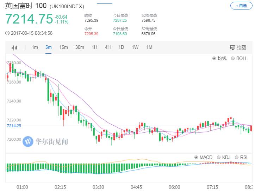The width and height of the screenshot is (255, 192).
Task: Click today's low value 7193.50
Action: click(x=120, y=34)
